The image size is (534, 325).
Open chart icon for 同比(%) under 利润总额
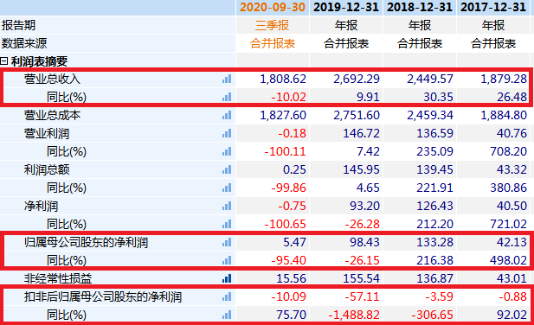pos(227,188)
